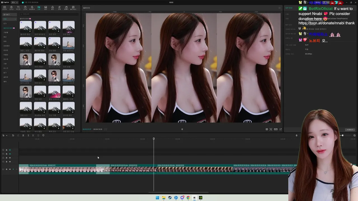
Task: Open Google Chrome from the taskbar
Action: click(188, 198)
